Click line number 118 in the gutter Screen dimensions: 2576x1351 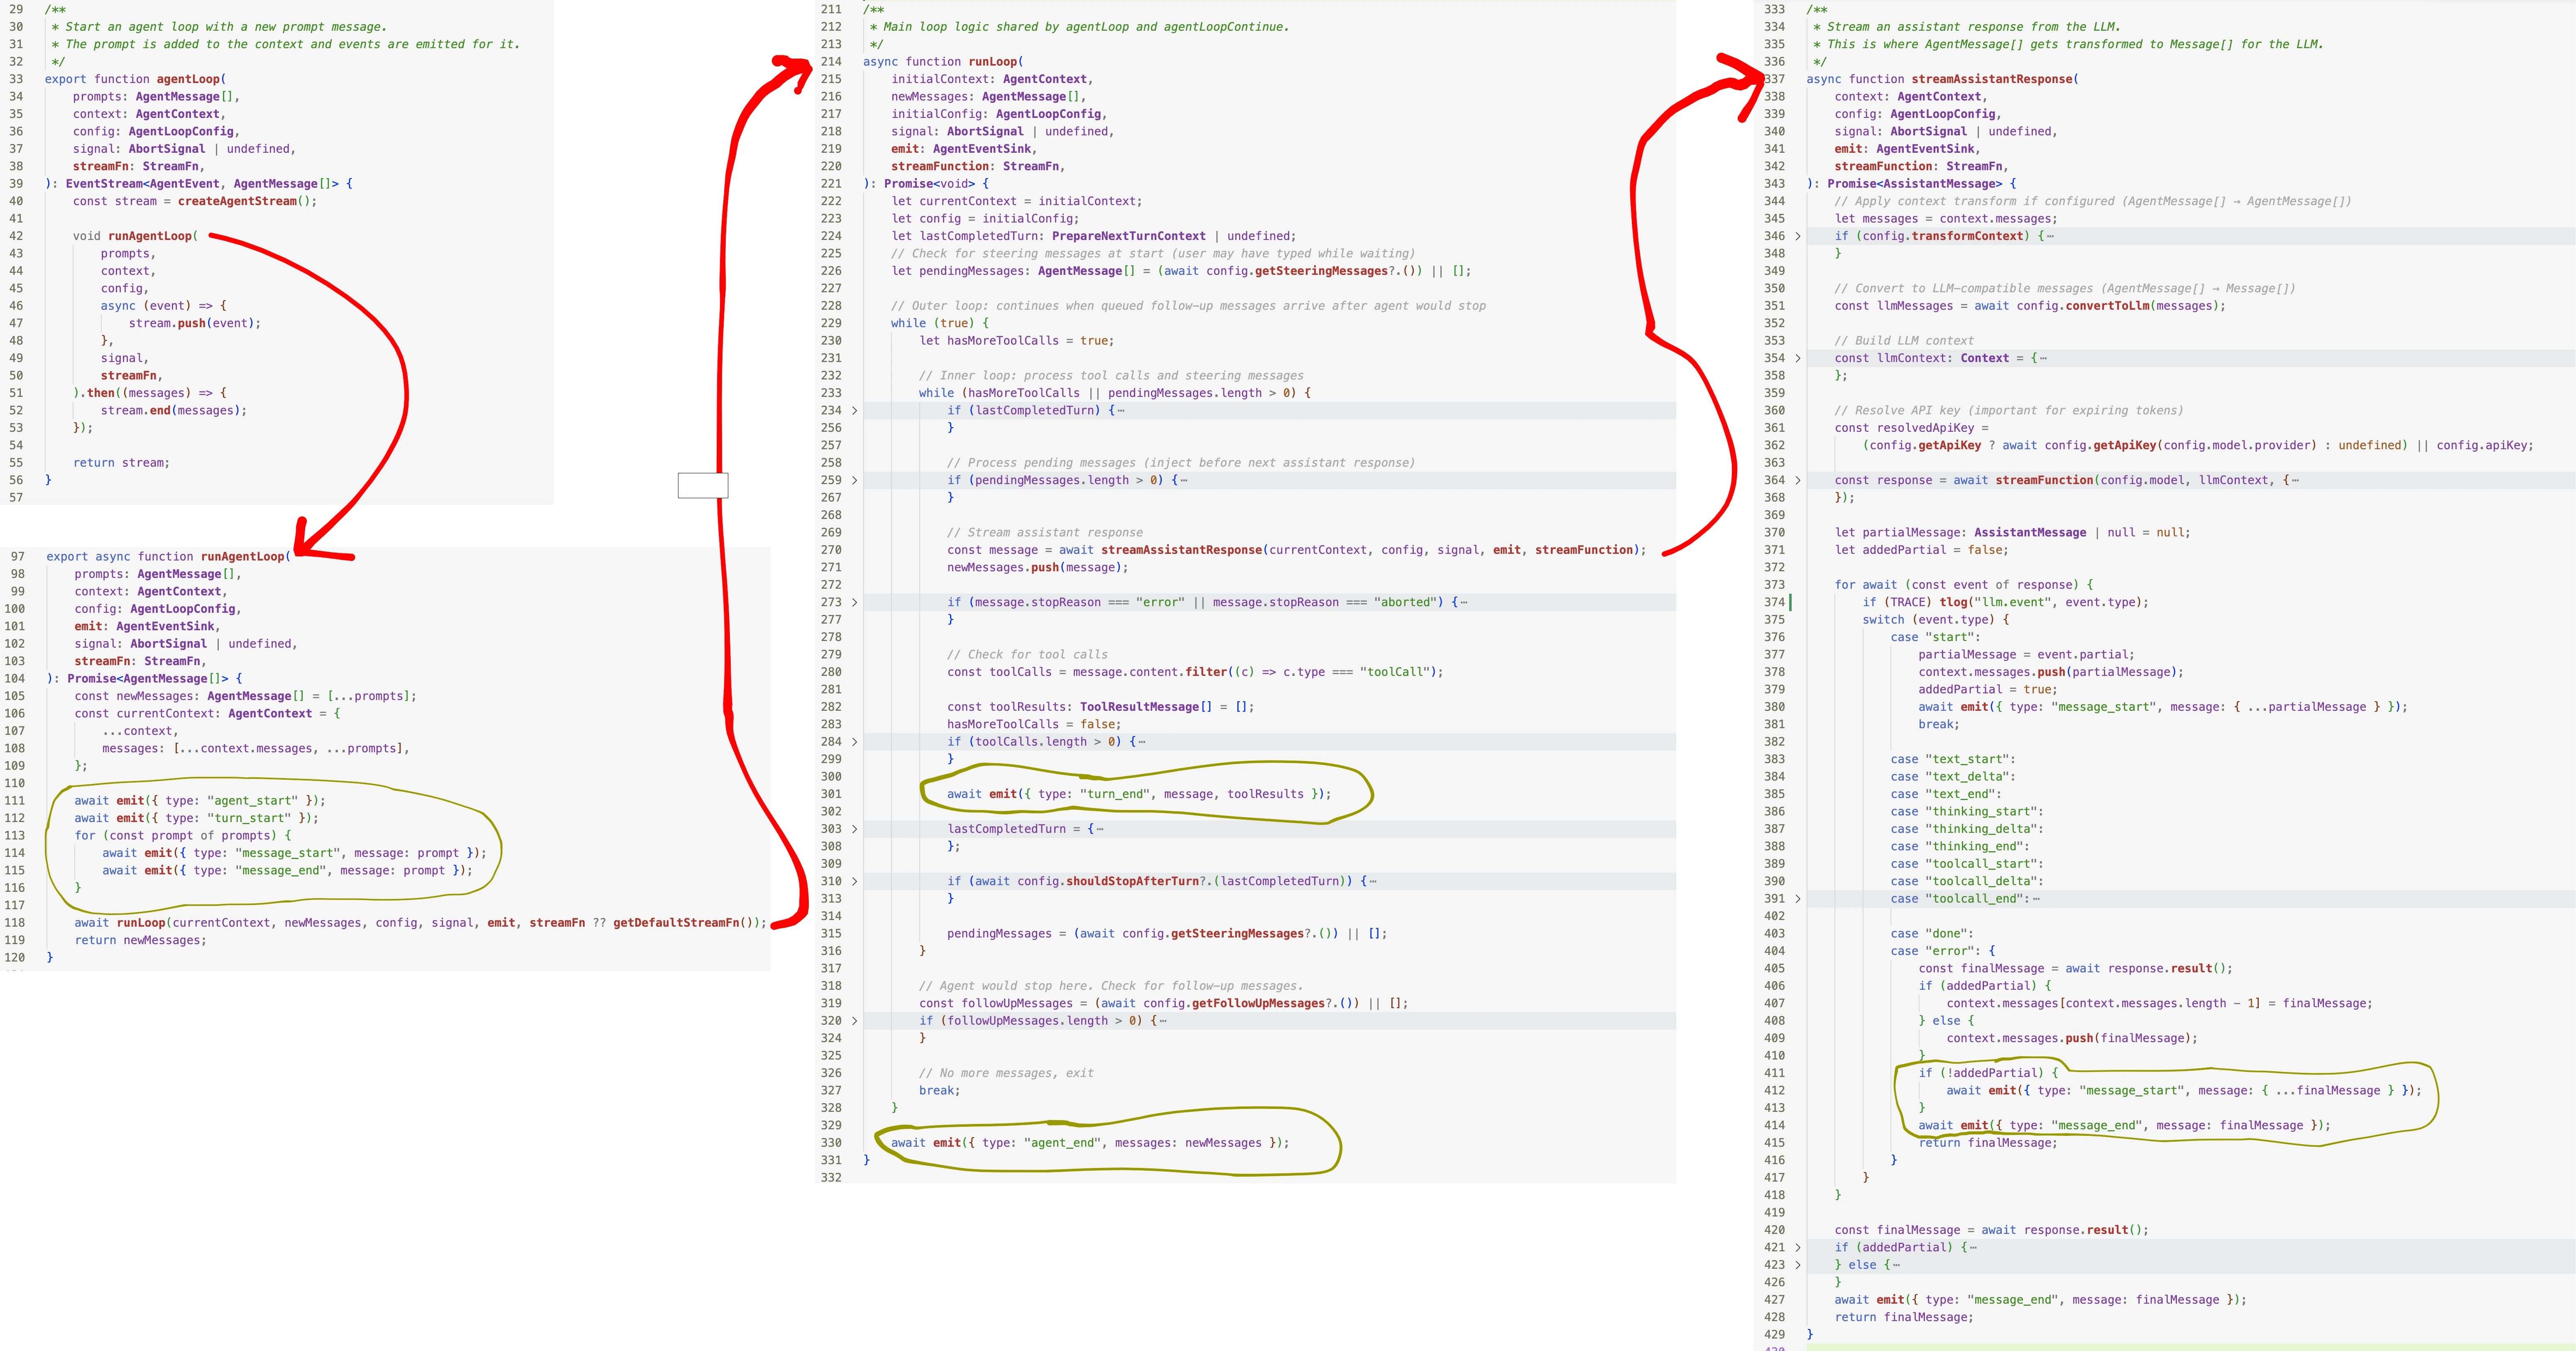(x=15, y=923)
